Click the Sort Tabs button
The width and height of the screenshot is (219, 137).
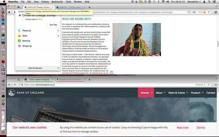pyautogui.click(x=53, y=25)
